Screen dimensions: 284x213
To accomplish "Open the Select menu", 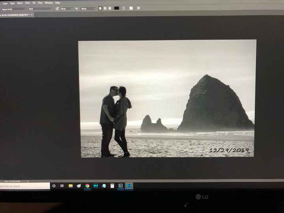I will 20,3.
